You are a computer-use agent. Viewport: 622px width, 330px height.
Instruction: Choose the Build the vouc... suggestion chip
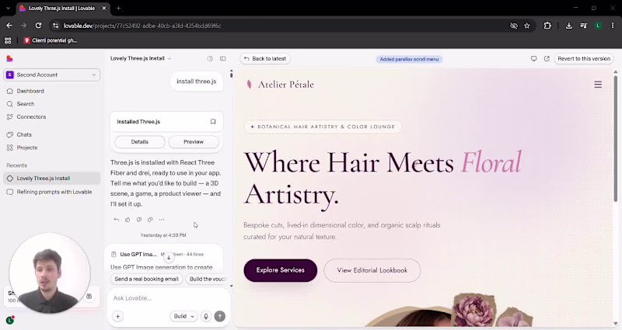(207, 279)
